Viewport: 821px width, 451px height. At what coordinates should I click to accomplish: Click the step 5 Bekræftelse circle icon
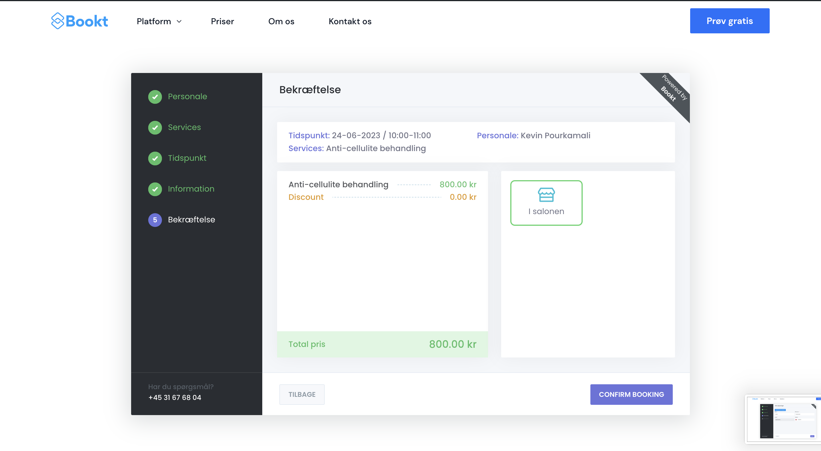point(155,220)
